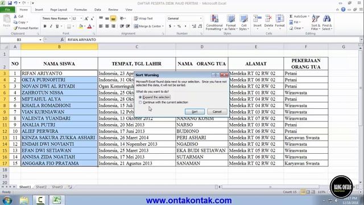This screenshot has width=364, height=205.
Task: Open the View ribbon tab
Action: [x=129, y=10]
